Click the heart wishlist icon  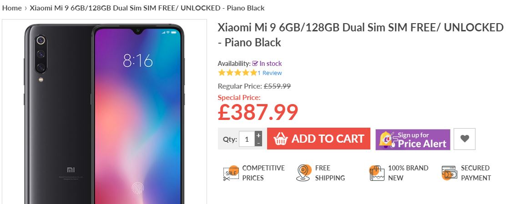[465, 139]
